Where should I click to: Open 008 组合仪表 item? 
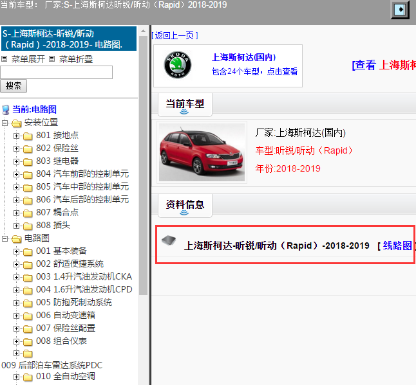pos(61,341)
